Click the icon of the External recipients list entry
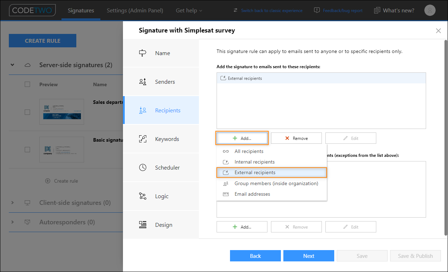Viewport: 448px width, 272px height. (223, 78)
